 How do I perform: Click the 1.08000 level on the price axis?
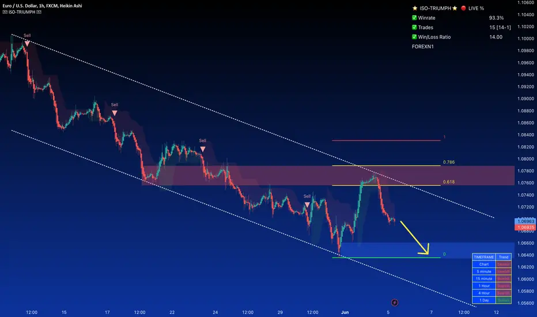tap(525, 159)
